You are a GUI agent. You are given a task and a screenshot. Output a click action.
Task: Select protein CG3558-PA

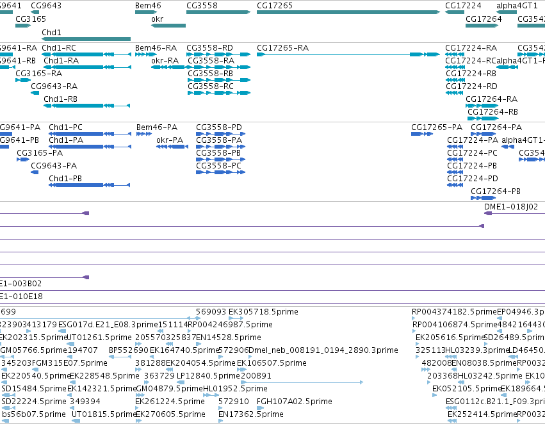pos(219,140)
